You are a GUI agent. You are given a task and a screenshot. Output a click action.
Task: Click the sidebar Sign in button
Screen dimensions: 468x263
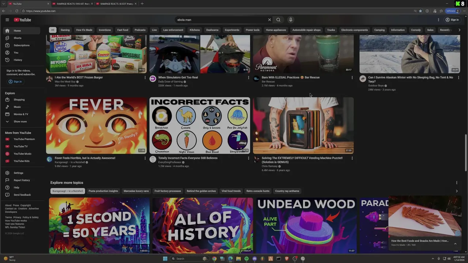(x=15, y=81)
